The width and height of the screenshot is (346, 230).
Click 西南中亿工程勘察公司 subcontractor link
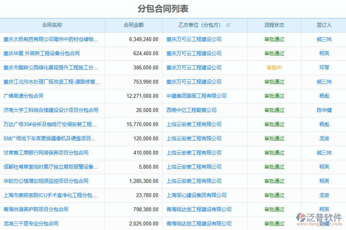point(191,110)
